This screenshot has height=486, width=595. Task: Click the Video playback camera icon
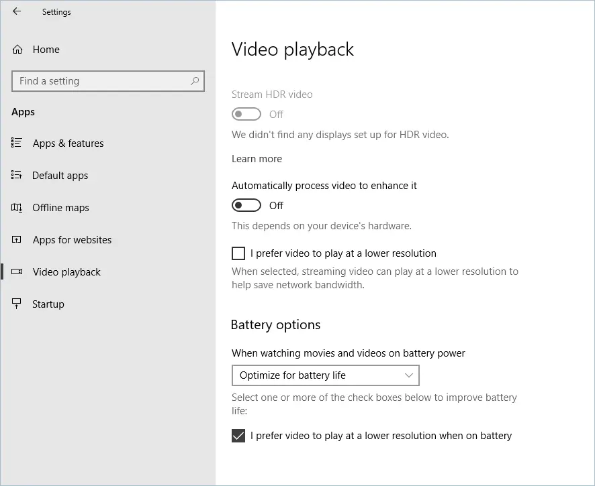coord(17,272)
